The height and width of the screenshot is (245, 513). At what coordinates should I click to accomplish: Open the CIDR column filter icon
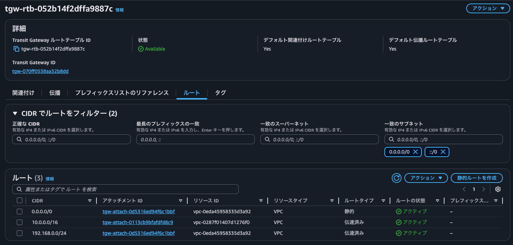(90, 200)
